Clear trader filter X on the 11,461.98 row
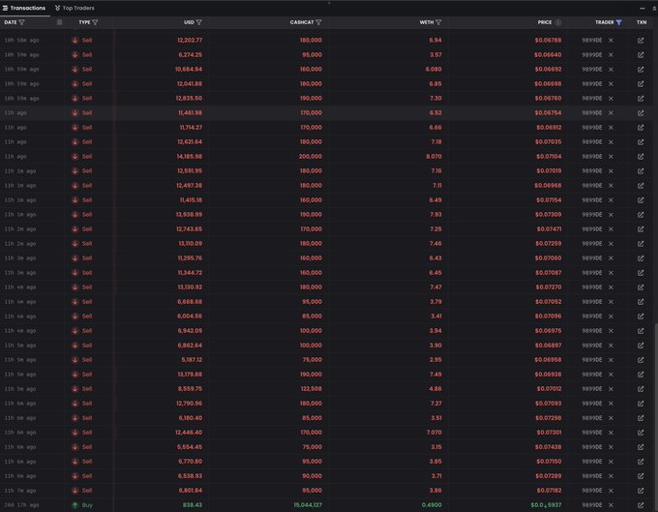 coord(611,113)
